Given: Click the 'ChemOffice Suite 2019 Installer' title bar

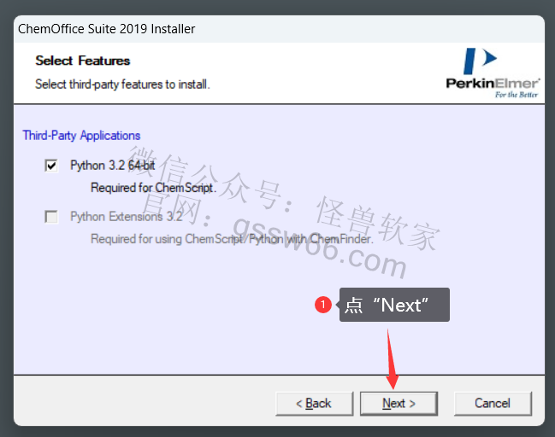Looking at the screenshot, I should pos(279,29).
